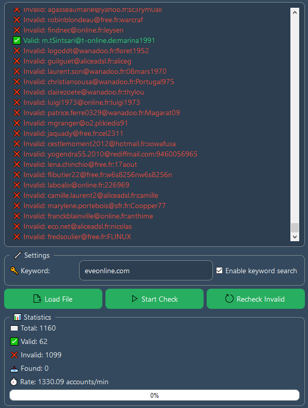This screenshot has height=408, width=308.
Task: Click the Load File button
Action: click(53, 299)
